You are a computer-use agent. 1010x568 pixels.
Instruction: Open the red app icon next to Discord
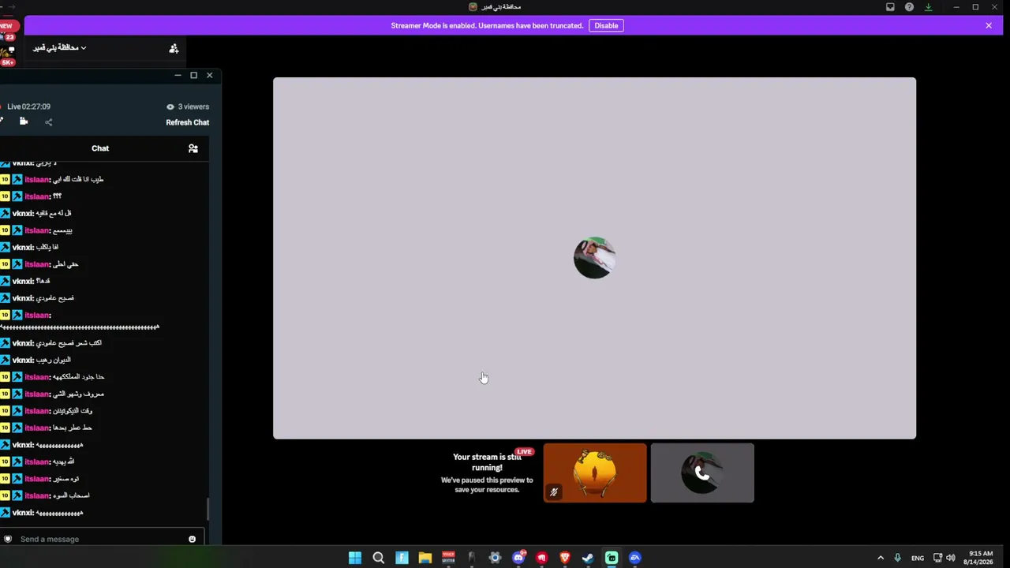tap(541, 558)
